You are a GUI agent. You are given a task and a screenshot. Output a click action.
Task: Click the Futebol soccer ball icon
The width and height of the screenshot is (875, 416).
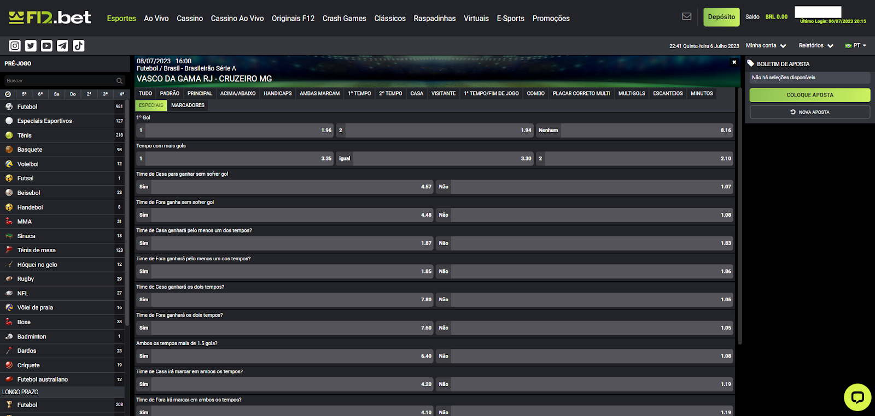click(x=9, y=106)
